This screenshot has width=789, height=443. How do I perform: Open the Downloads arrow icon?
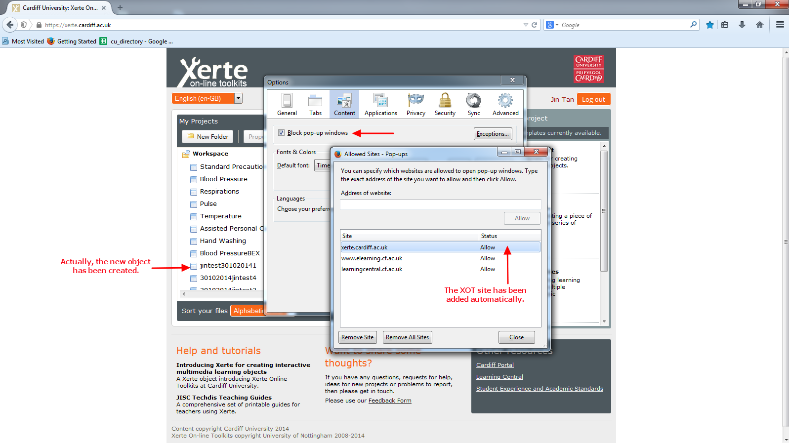pos(742,25)
